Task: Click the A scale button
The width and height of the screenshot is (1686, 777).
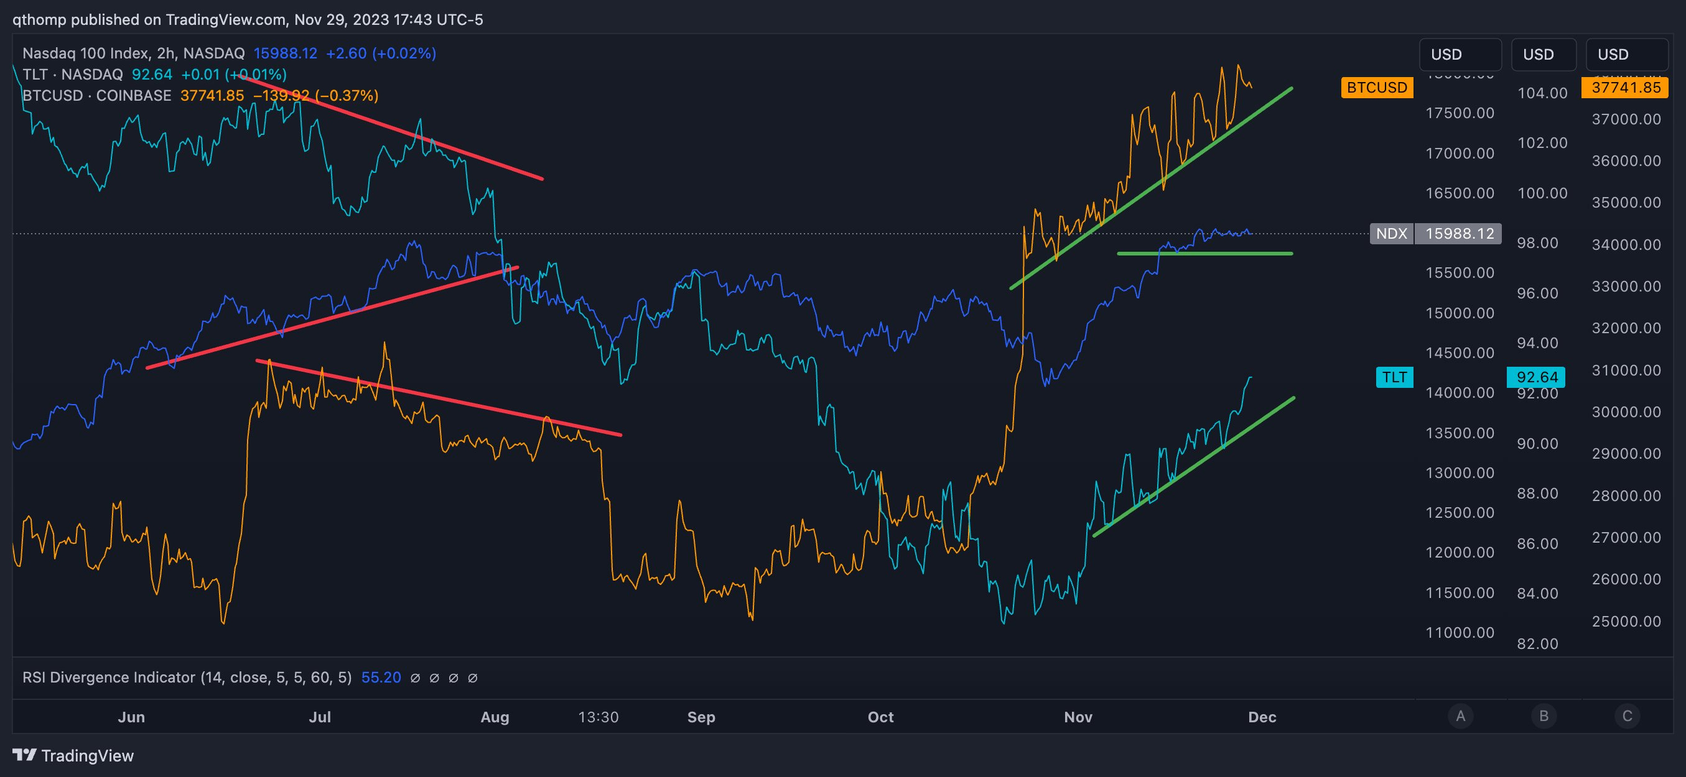Action: point(1460,715)
